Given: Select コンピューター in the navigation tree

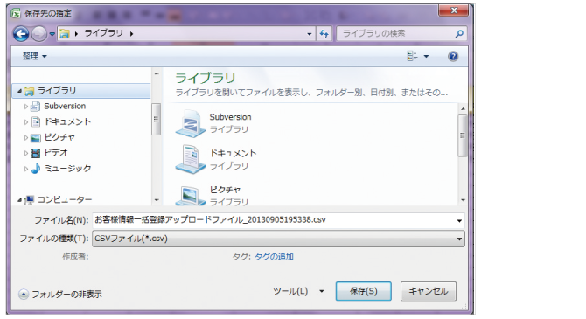Looking at the screenshot, I should tap(64, 199).
